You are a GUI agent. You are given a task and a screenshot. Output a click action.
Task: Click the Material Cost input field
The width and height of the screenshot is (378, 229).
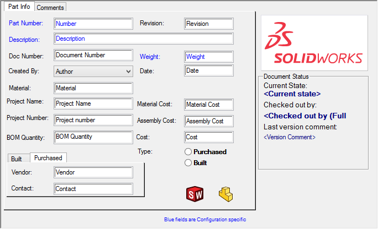(x=209, y=105)
